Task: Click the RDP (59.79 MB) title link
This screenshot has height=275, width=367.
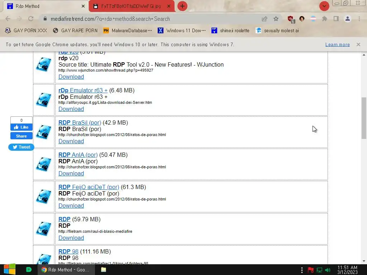Action: pos(65,219)
